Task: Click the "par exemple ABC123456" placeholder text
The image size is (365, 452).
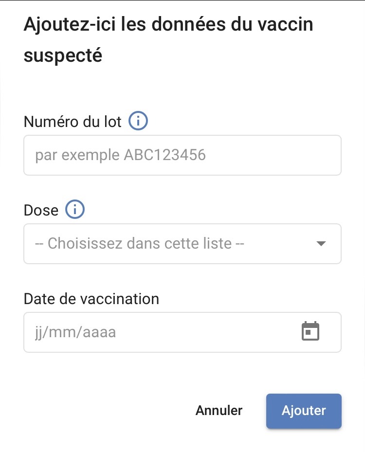Action: coord(120,155)
